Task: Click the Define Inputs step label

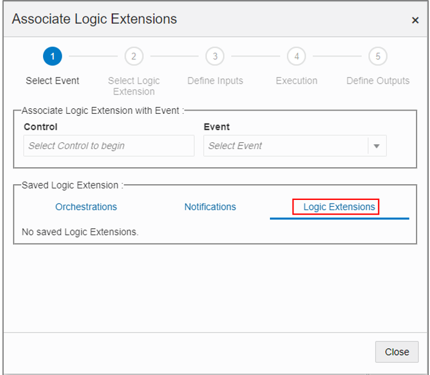Action: [215, 81]
